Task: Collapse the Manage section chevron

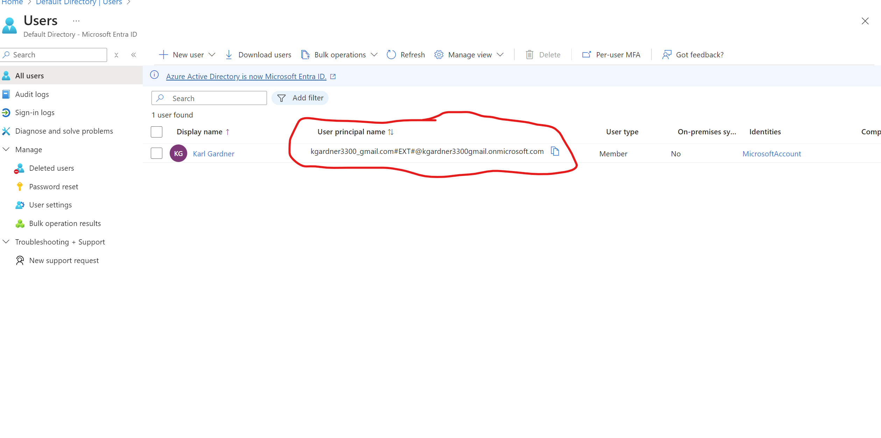Action: pos(6,149)
